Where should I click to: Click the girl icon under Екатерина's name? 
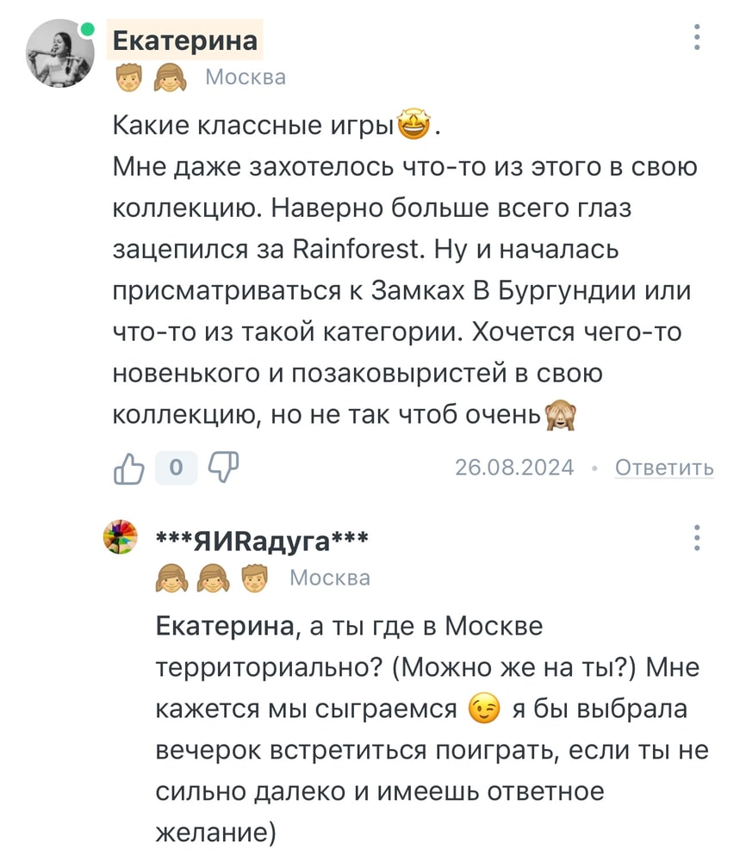tap(170, 78)
